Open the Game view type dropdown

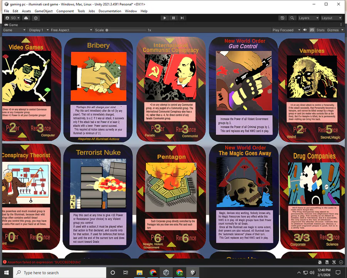[x=14, y=30]
